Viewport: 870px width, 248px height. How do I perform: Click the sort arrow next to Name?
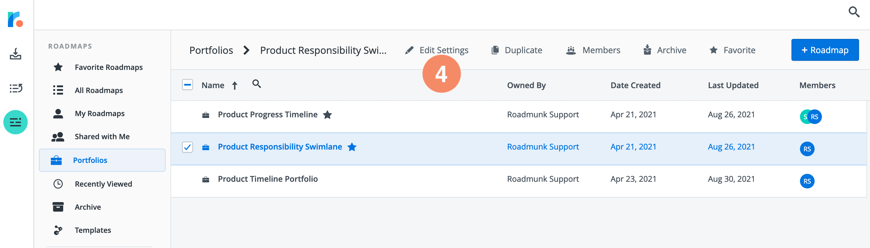235,86
